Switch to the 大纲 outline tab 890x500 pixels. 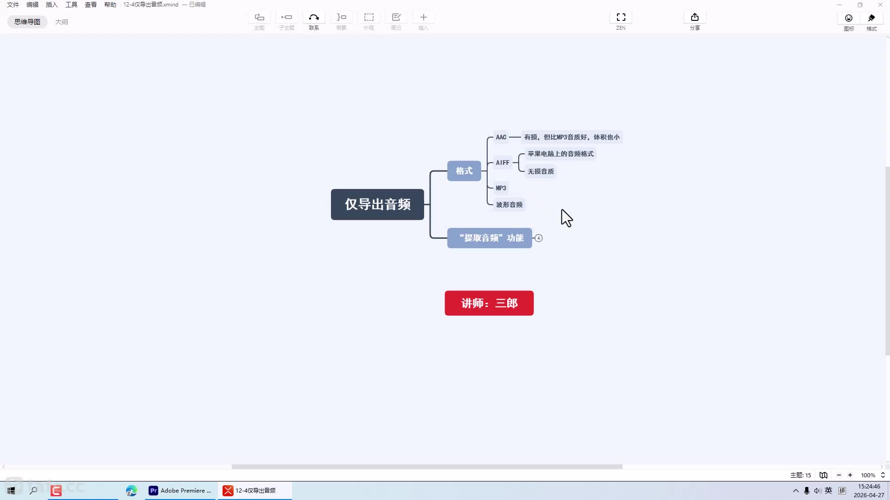click(x=62, y=22)
